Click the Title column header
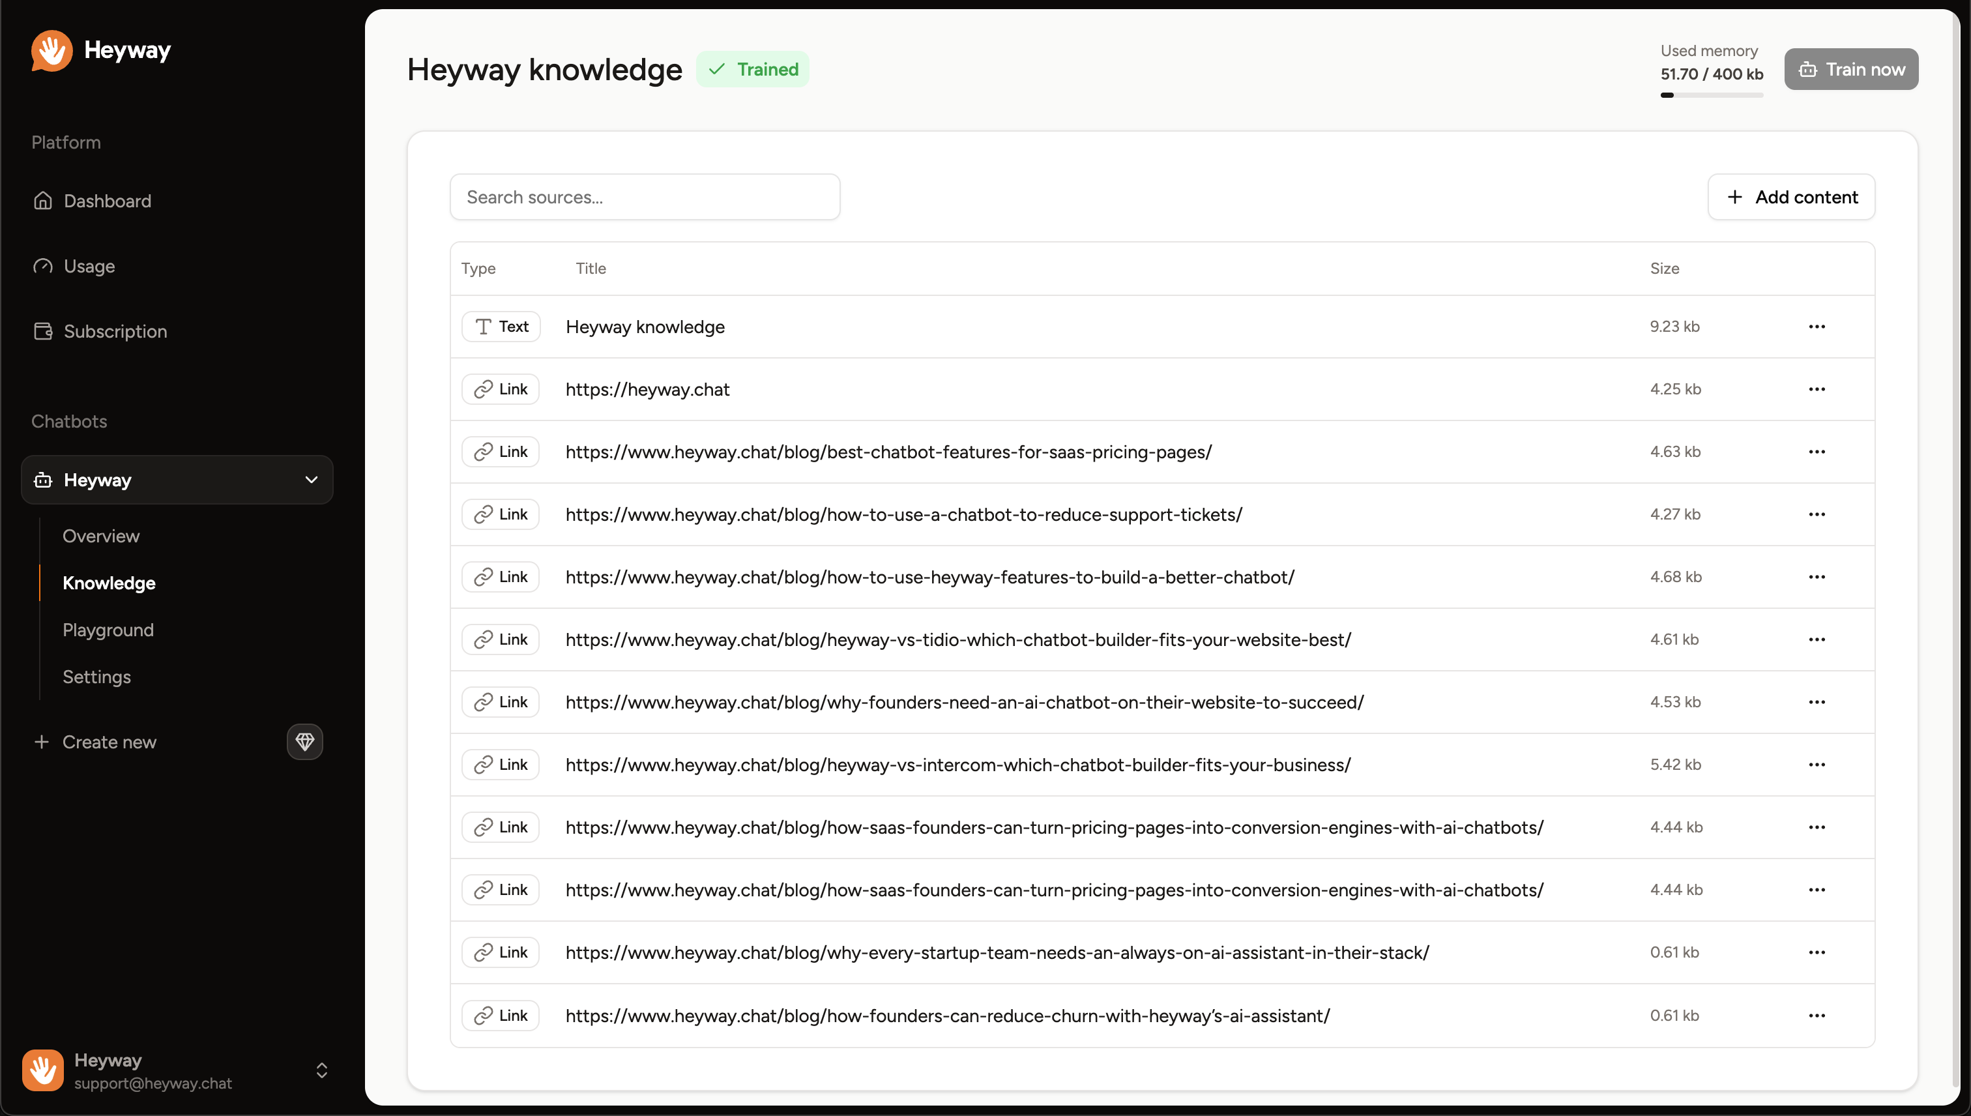Screen dimensions: 1971x1116 tap(591, 269)
